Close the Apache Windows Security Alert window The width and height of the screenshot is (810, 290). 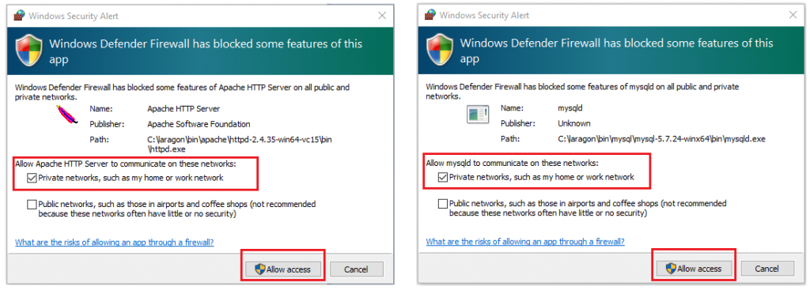(382, 16)
